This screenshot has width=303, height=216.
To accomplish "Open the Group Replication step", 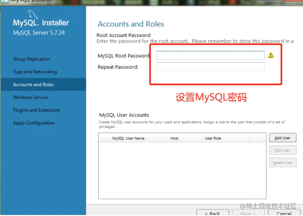I will pyautogui.click(x=31, y=59).
